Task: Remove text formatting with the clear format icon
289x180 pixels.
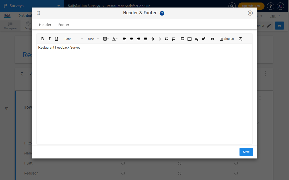Action: coord(240,39)
